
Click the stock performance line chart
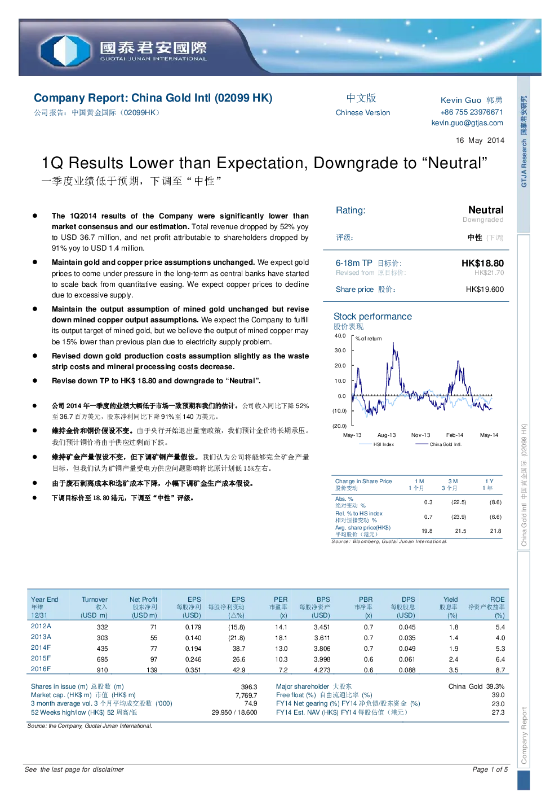(x=422, y=381)
